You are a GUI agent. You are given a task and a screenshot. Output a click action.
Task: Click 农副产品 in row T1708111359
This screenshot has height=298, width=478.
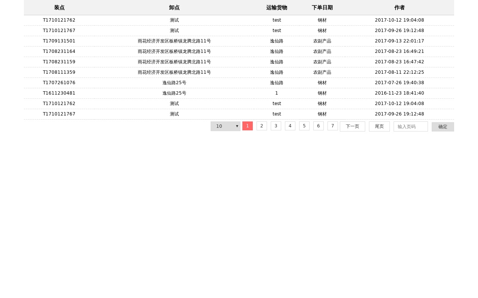pos(322,72)
